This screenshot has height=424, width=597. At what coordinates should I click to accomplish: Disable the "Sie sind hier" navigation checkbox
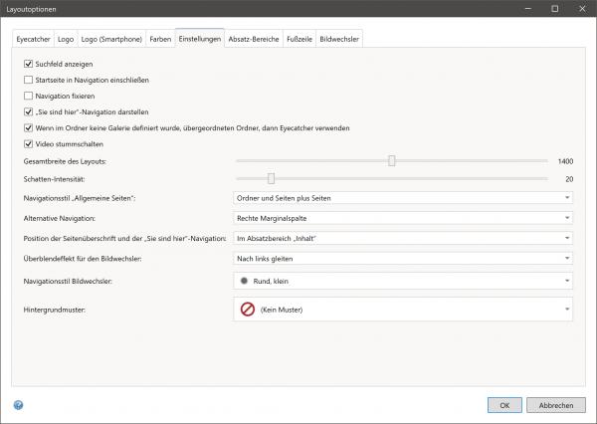tap(28, 111)
